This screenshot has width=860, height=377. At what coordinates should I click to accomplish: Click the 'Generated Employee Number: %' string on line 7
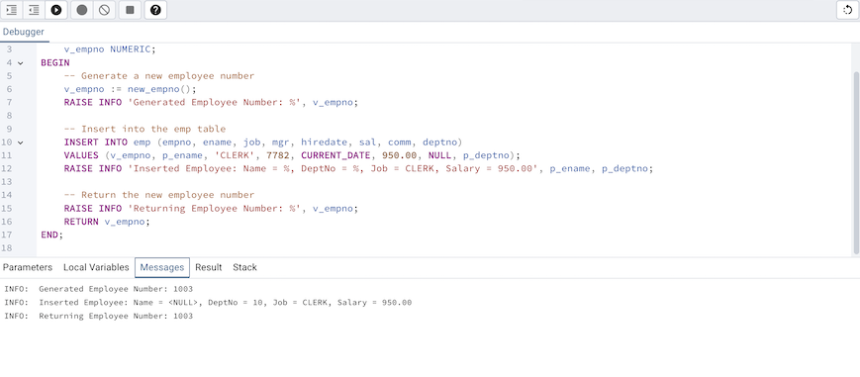(215, 102)
